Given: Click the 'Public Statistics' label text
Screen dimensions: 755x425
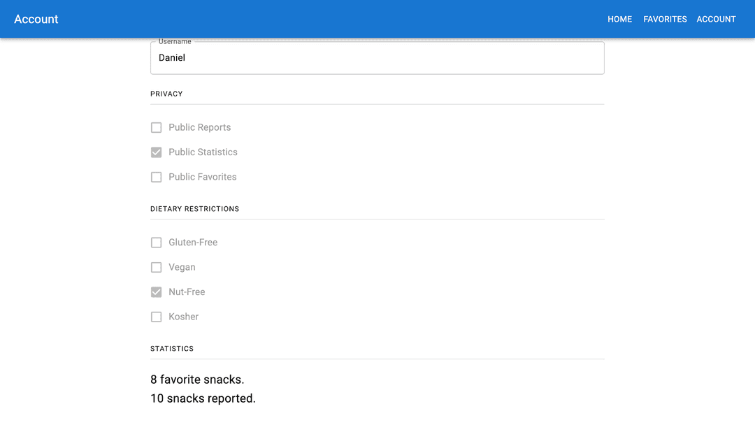Looking at the screenshot, I should coord(203,152).
